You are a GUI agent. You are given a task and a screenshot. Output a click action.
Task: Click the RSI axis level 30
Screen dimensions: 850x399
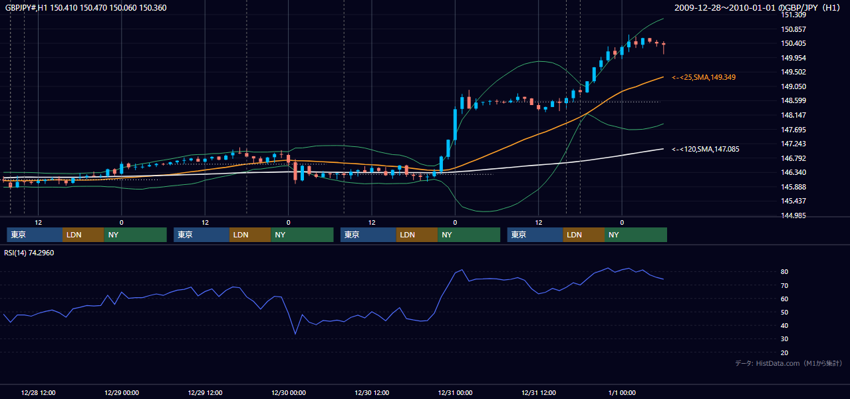(x=785, y=339)
